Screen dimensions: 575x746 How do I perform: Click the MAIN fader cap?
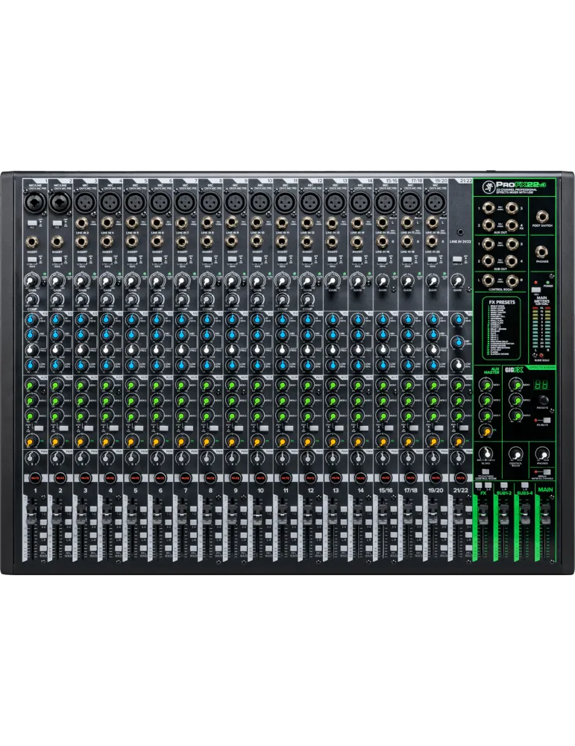click(544, 515)
